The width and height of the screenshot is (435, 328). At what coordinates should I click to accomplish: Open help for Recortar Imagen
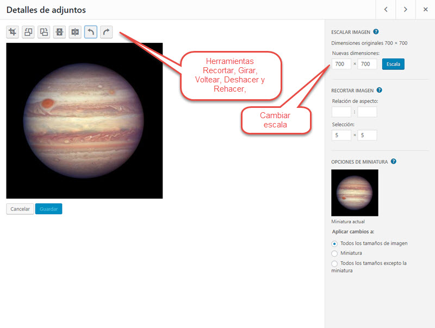(x=379, y=91)
